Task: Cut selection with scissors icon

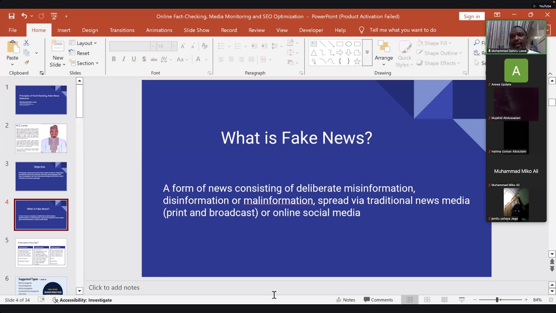Action: (26, 43)
